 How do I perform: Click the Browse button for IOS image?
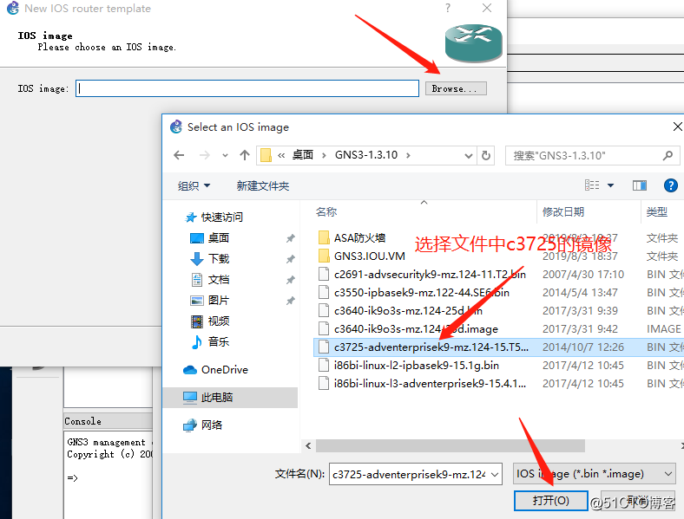pyautogui.click(x=456, y=88)
